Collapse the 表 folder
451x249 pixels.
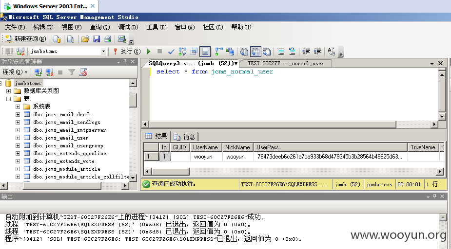point(8,99)
